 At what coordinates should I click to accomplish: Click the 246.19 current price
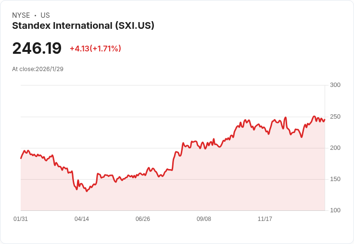37,49
